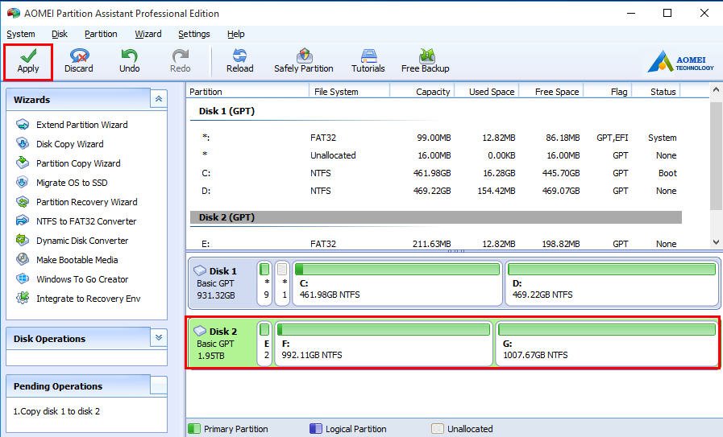The image size is (723, 437).
Task: Select the D: NTFS row in list
Action: click(x=436, y=191)
